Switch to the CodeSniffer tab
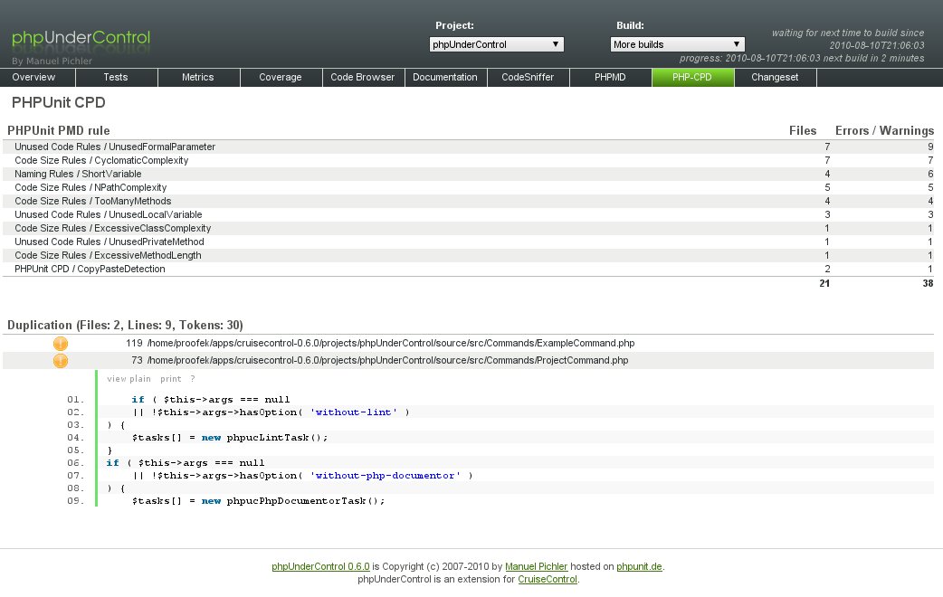Screen dimensions: 943x597 (x=528, y=78)
